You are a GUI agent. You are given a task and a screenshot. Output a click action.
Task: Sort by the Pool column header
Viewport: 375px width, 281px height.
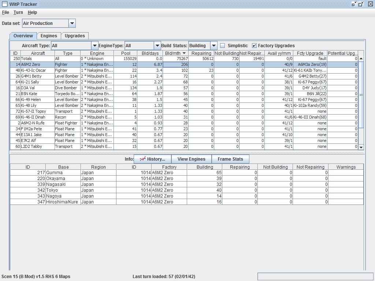pyautogui.click(x=126, y=53)
